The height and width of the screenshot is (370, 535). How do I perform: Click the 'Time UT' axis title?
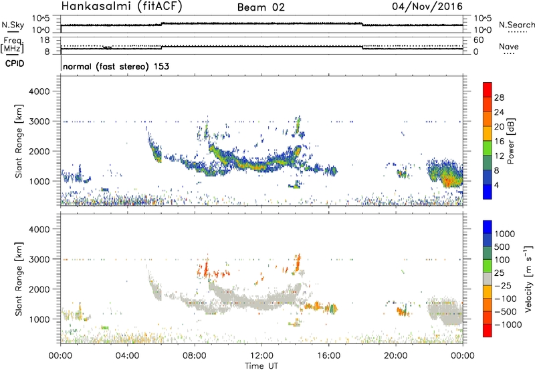(261, 366)
